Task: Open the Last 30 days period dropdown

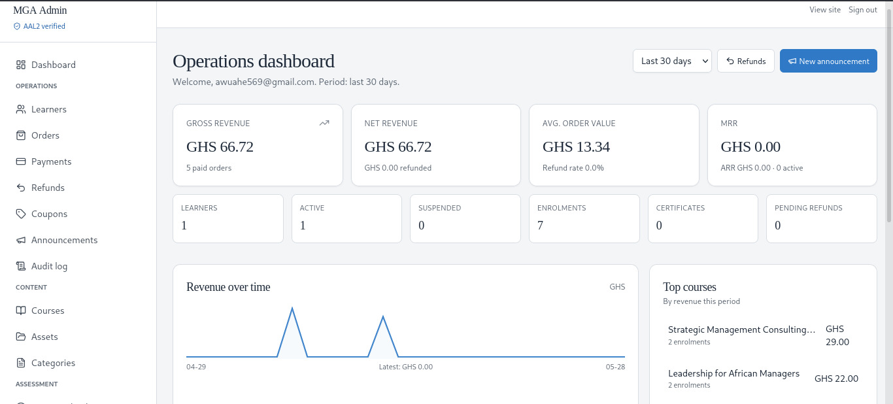Action: click(672, 61)
